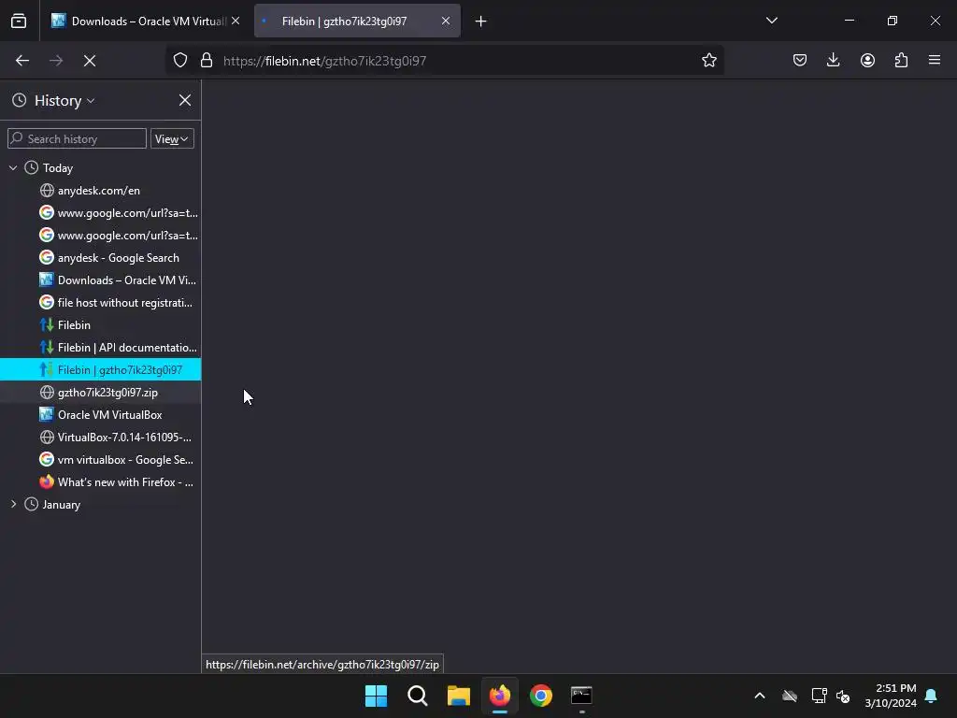Image resolution: width=957 pixels, height=718 pixels.
Task: Open vm virtualbox Google Search entry
Action: (101, 460)
